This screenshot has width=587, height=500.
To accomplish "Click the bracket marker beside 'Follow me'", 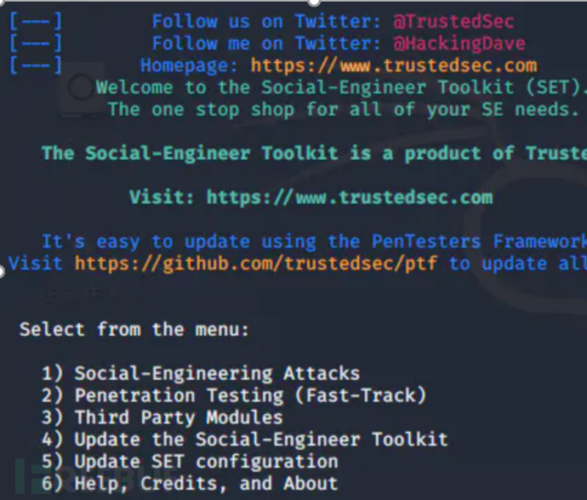I will click(x=35, y=43).
